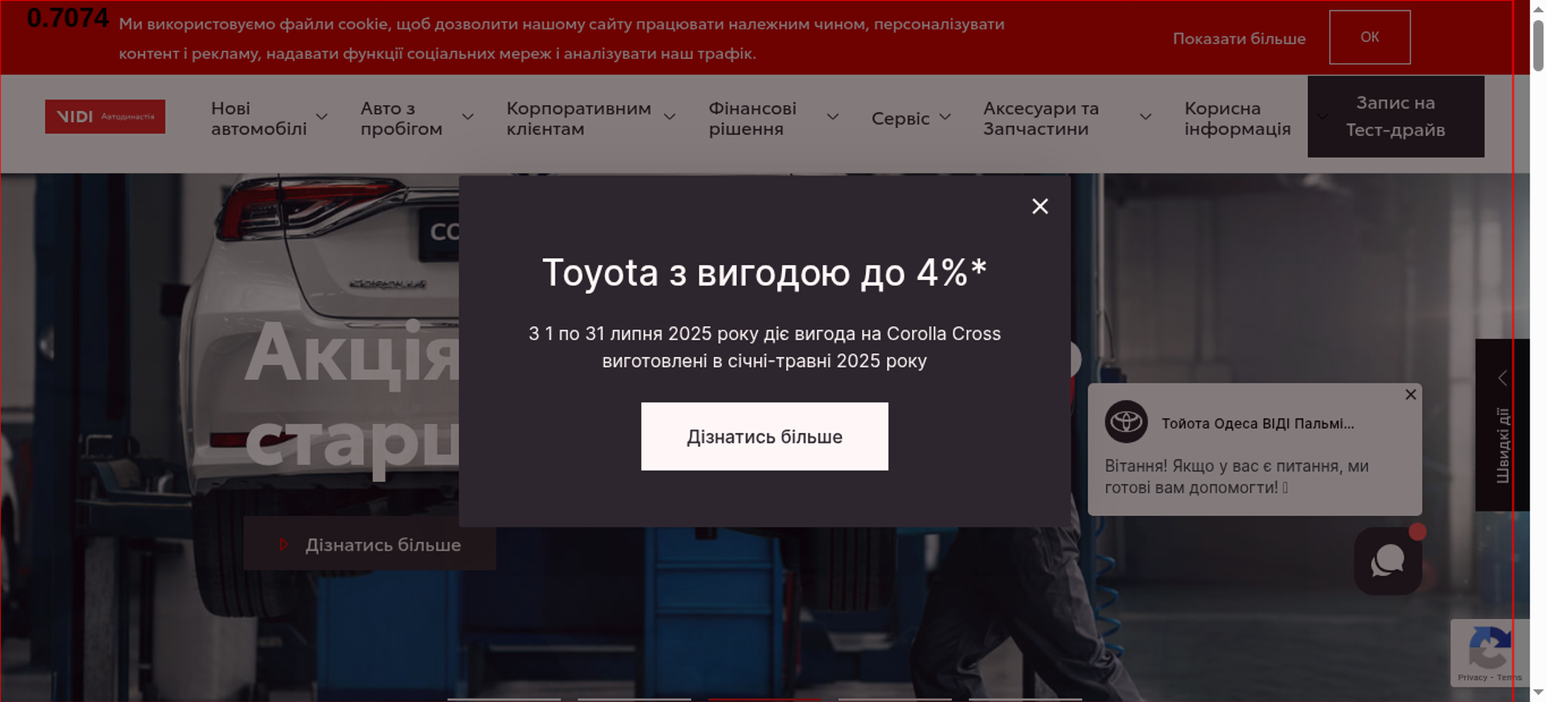Open Корисна інформація menu
This screenshot has height=702, width=1546.
[x=1237, y=118]
